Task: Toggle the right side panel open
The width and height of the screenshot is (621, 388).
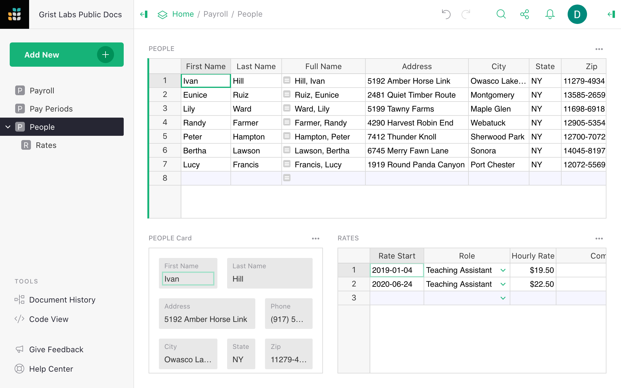Action: point(611,14)
